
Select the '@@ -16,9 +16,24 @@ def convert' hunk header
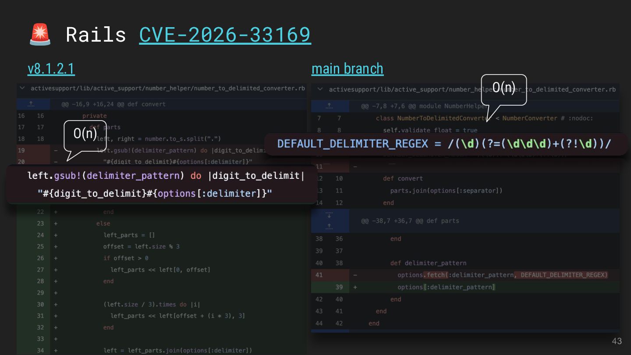[113, 104]
